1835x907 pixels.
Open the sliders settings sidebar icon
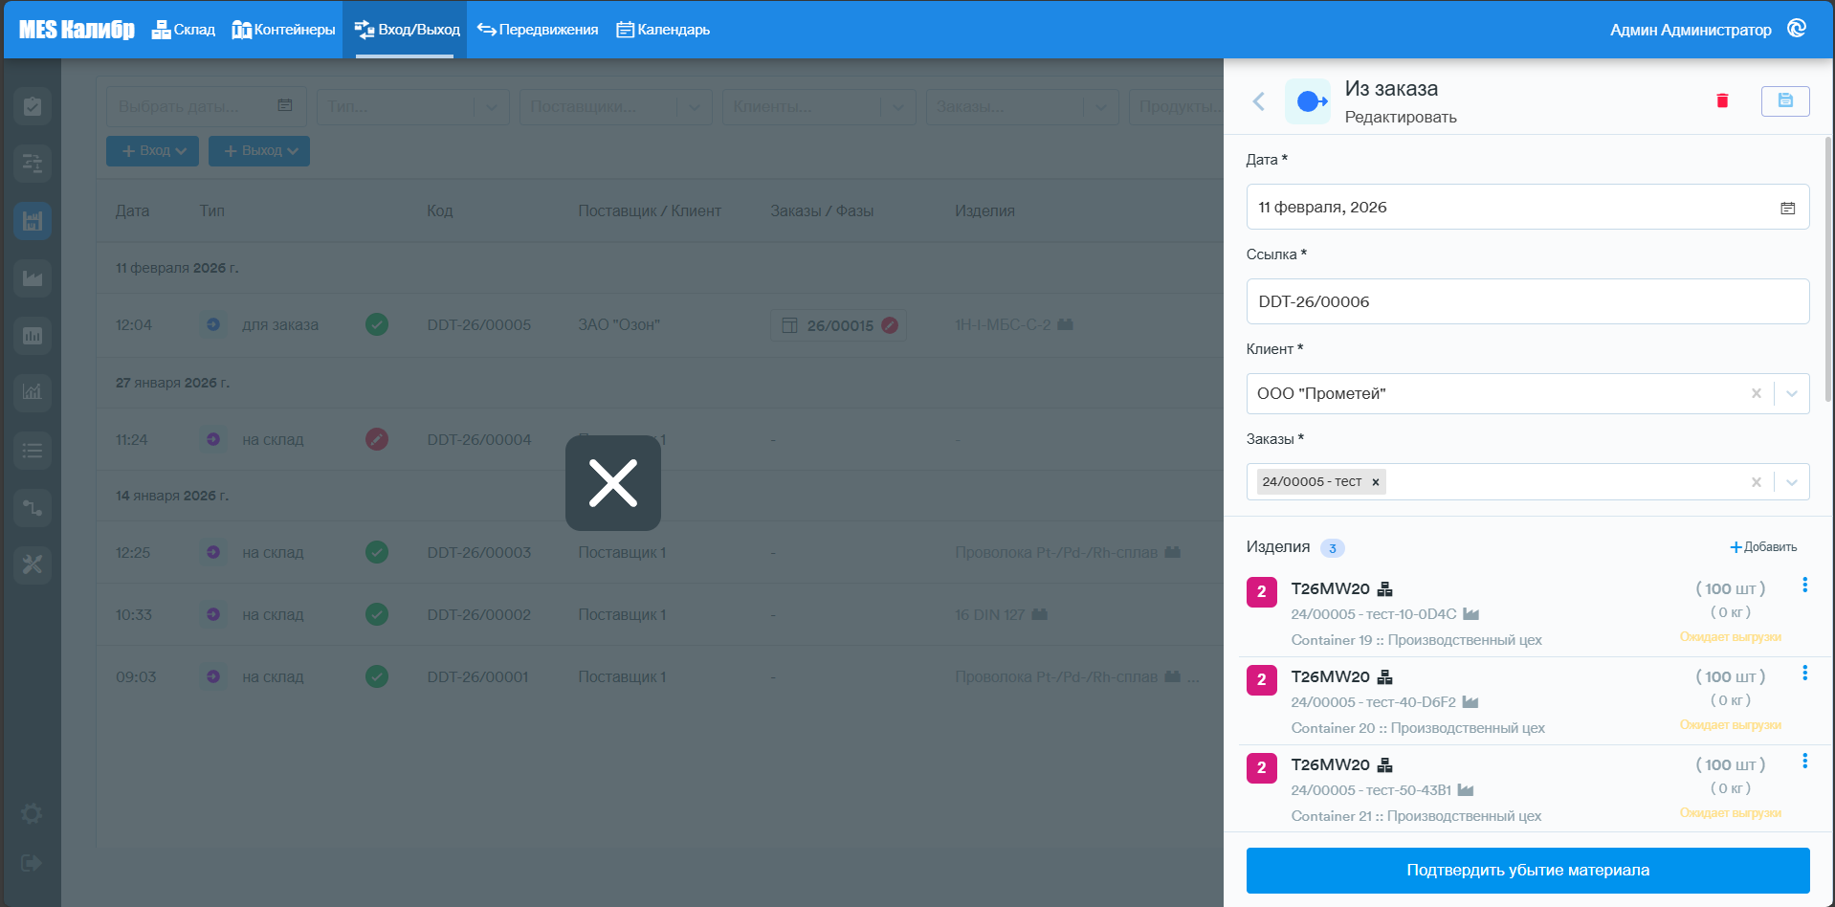coord(33,164)
